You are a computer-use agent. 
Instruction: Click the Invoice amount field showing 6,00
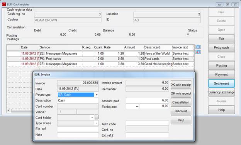(x=148, y=83)
